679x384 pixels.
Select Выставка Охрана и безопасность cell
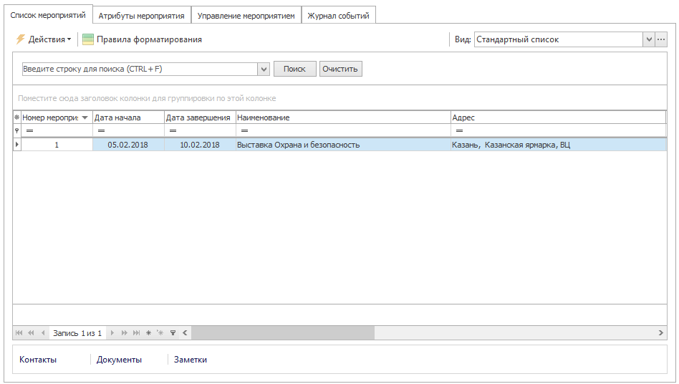[343, 145]
